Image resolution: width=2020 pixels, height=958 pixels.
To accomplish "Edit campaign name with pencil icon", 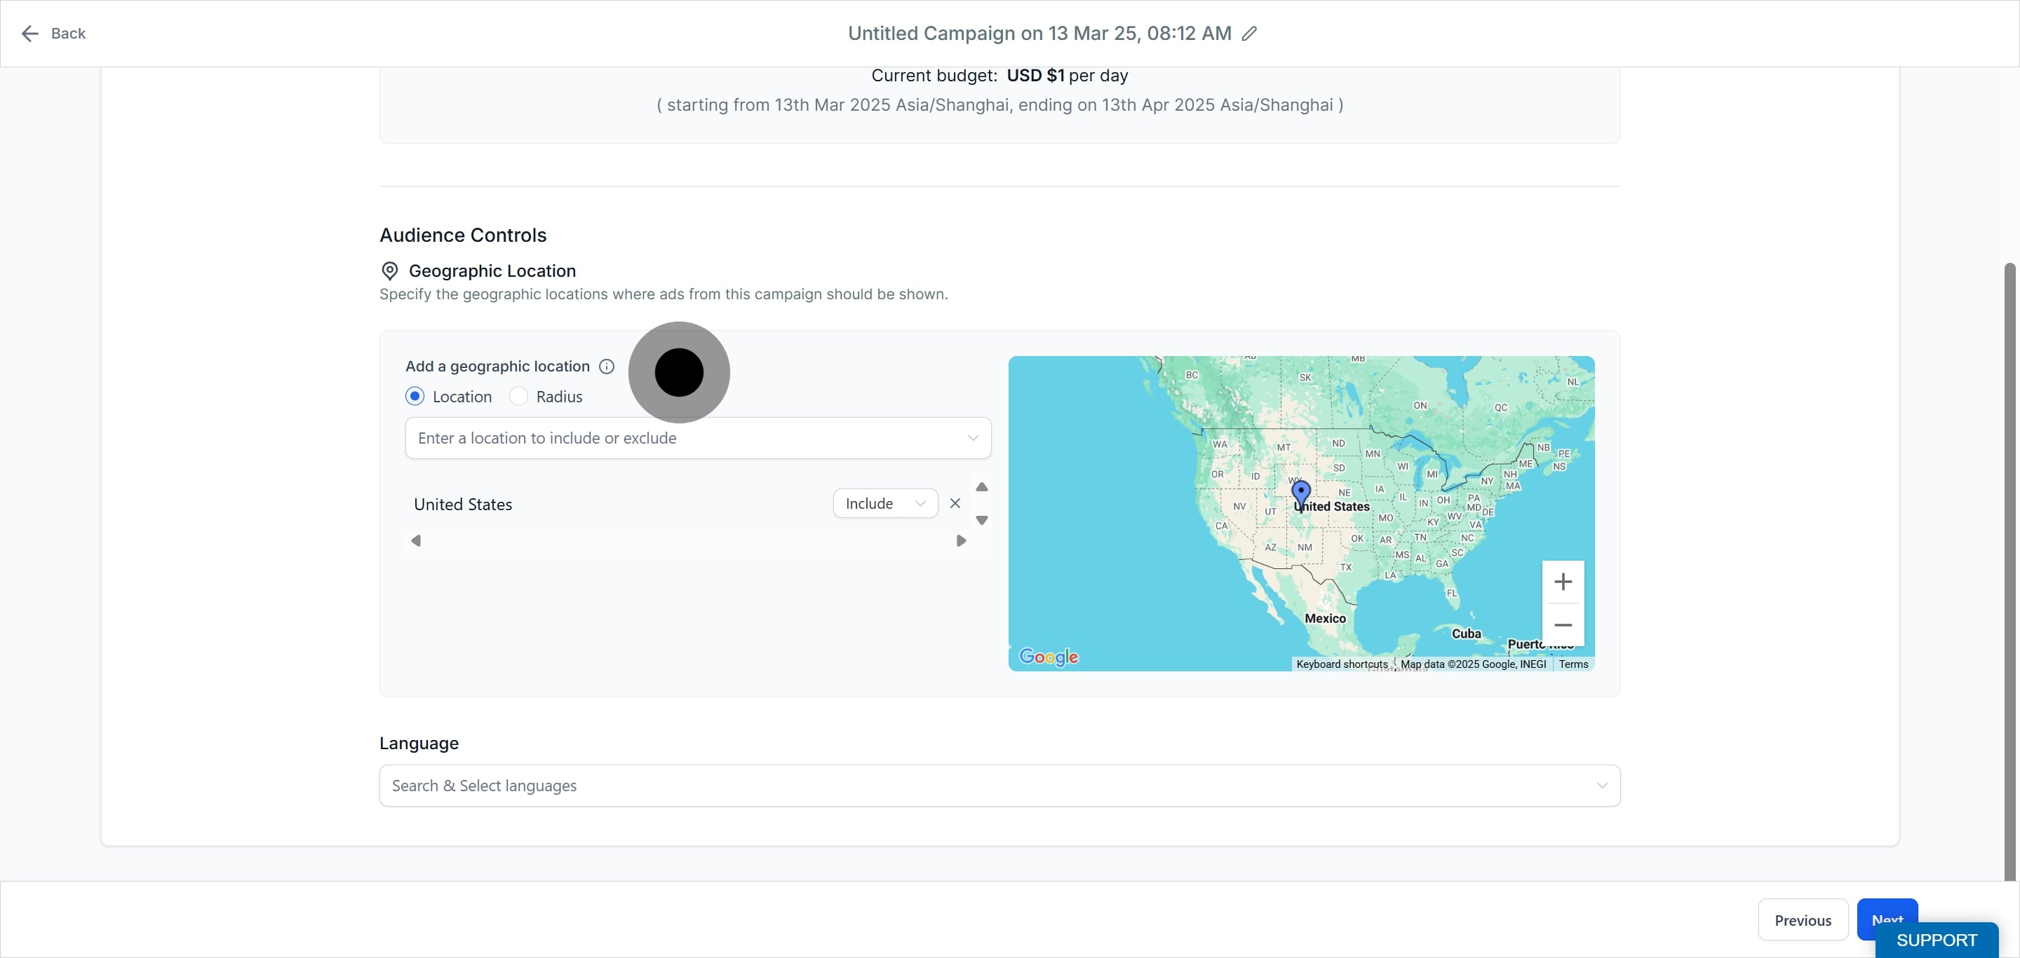I will point(1249,34).
